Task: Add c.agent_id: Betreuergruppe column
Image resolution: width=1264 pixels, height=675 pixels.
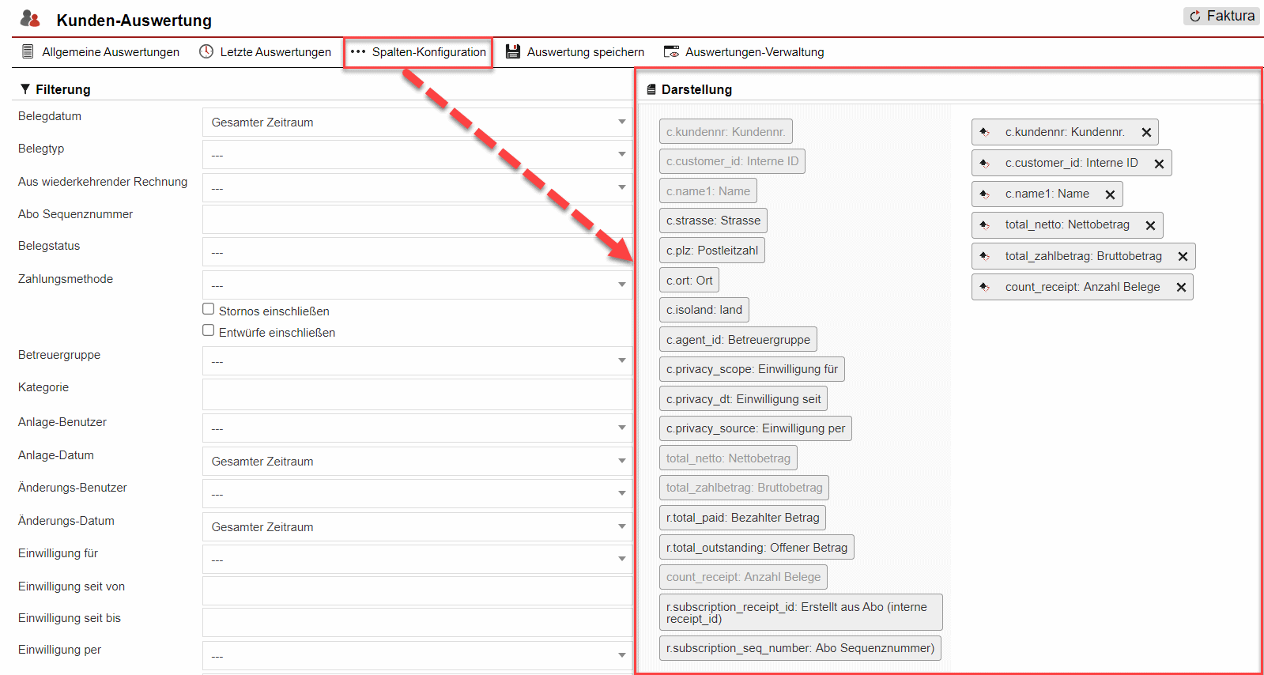Action: click(x=738, y=340)
